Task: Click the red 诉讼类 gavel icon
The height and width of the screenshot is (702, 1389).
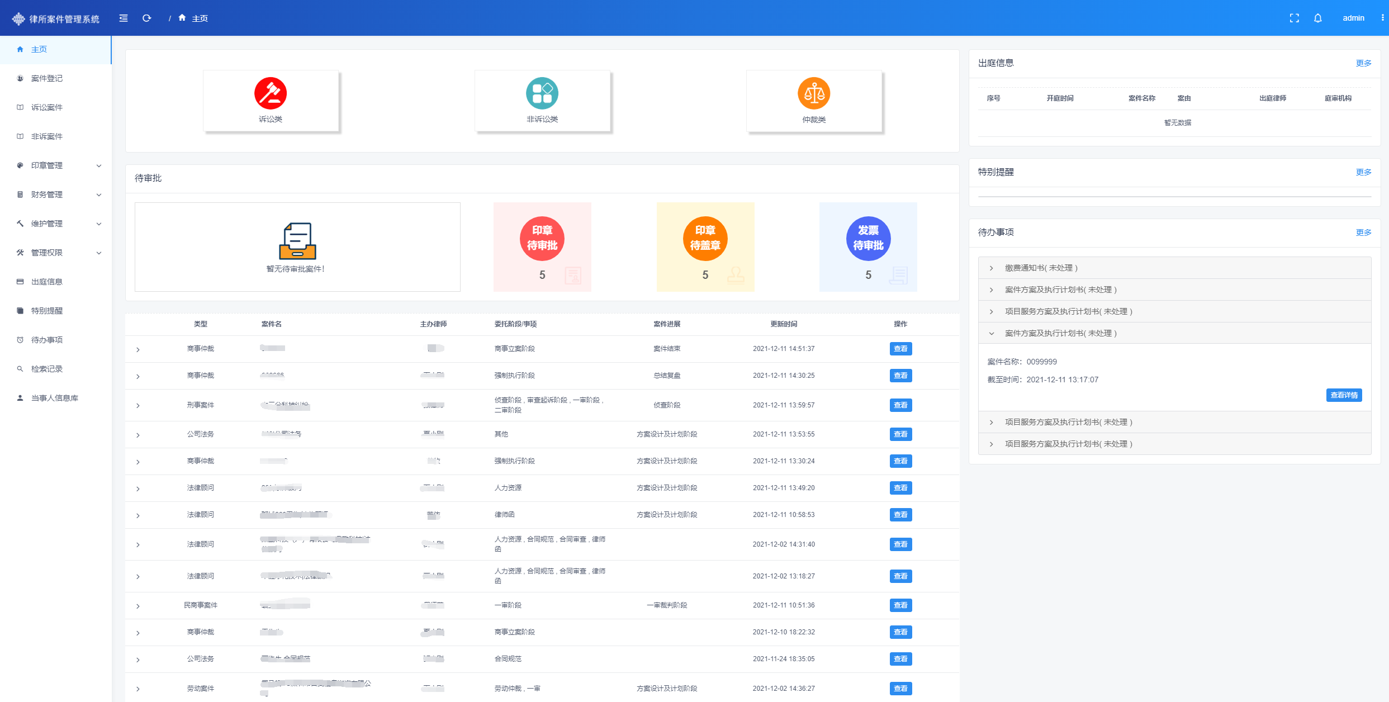Action: click(271, 93)
